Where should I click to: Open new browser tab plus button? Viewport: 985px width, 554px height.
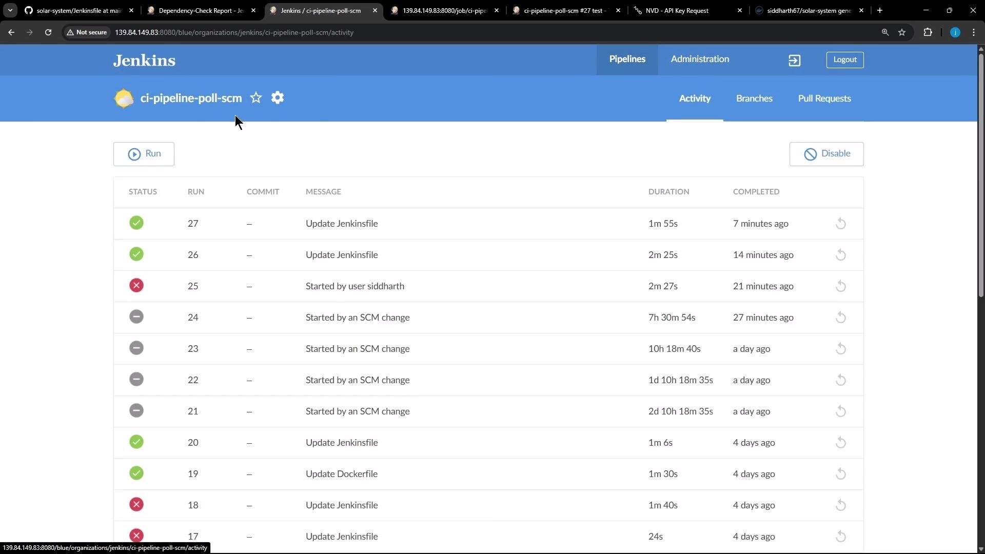(880, 10)
